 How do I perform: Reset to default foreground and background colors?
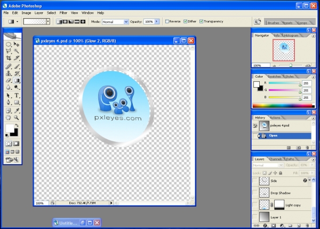pos(7,135)
